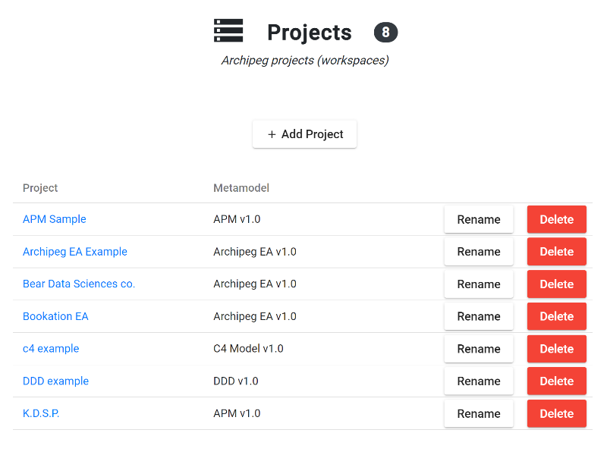This screenshot has height=455, width=607.
Task: Click the project count badge showing 8
Action: tap(385, 33)
